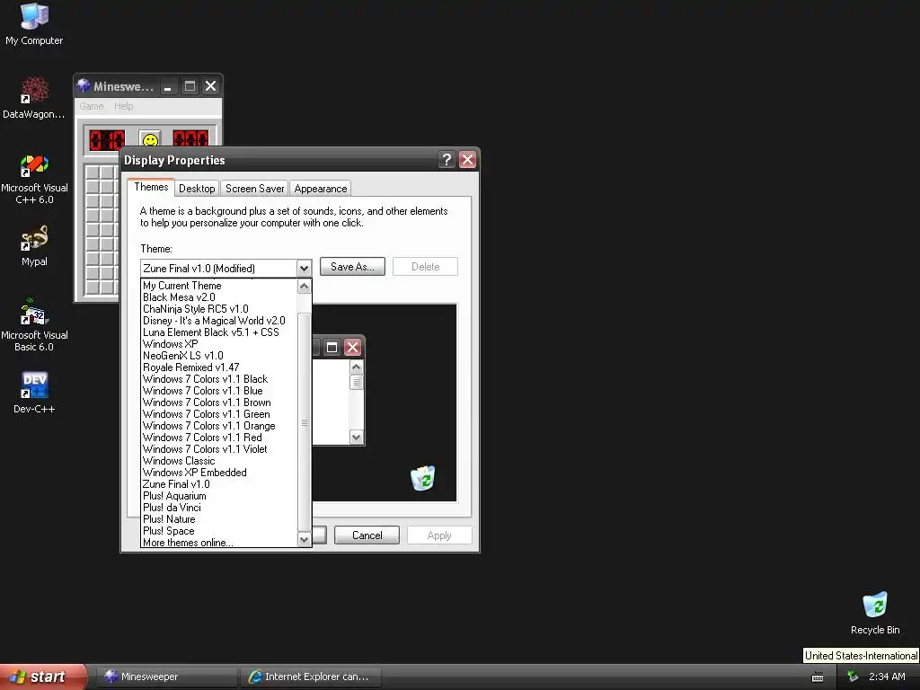
Task: Collapse the Theme combo box arrow
Action: click(x=304, y=268)
